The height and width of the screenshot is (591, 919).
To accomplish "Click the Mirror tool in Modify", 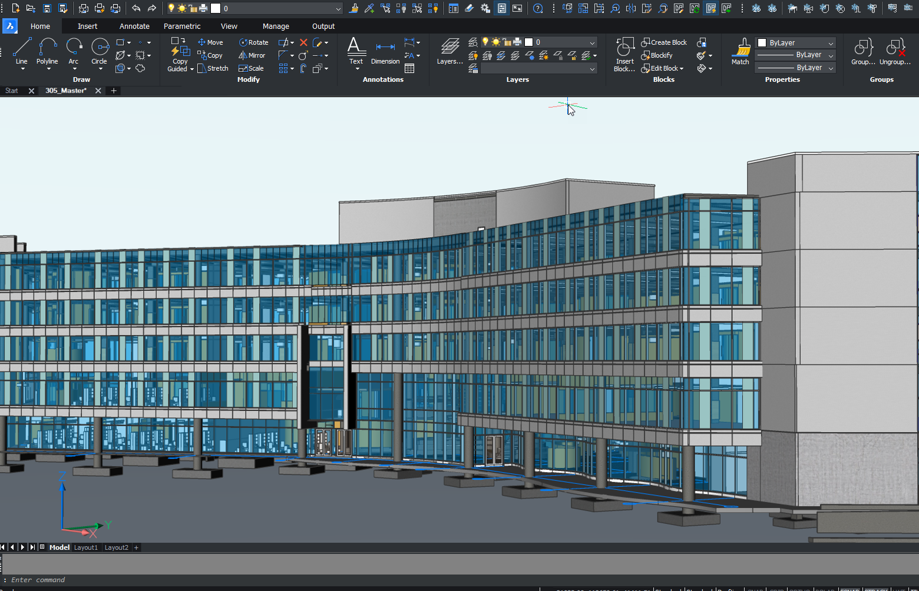I will (252, 55).
